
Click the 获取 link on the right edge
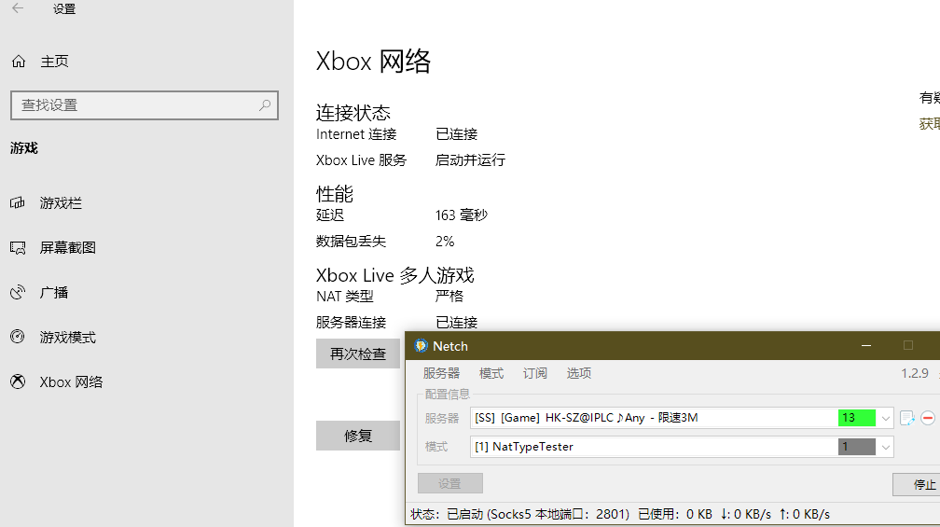929,124
